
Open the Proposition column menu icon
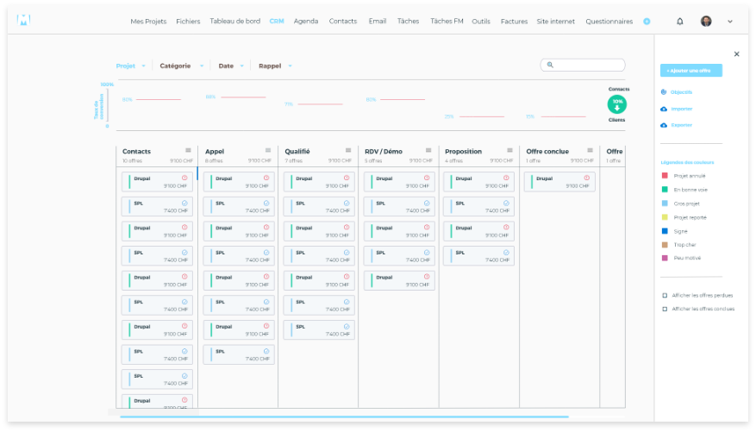509,150
